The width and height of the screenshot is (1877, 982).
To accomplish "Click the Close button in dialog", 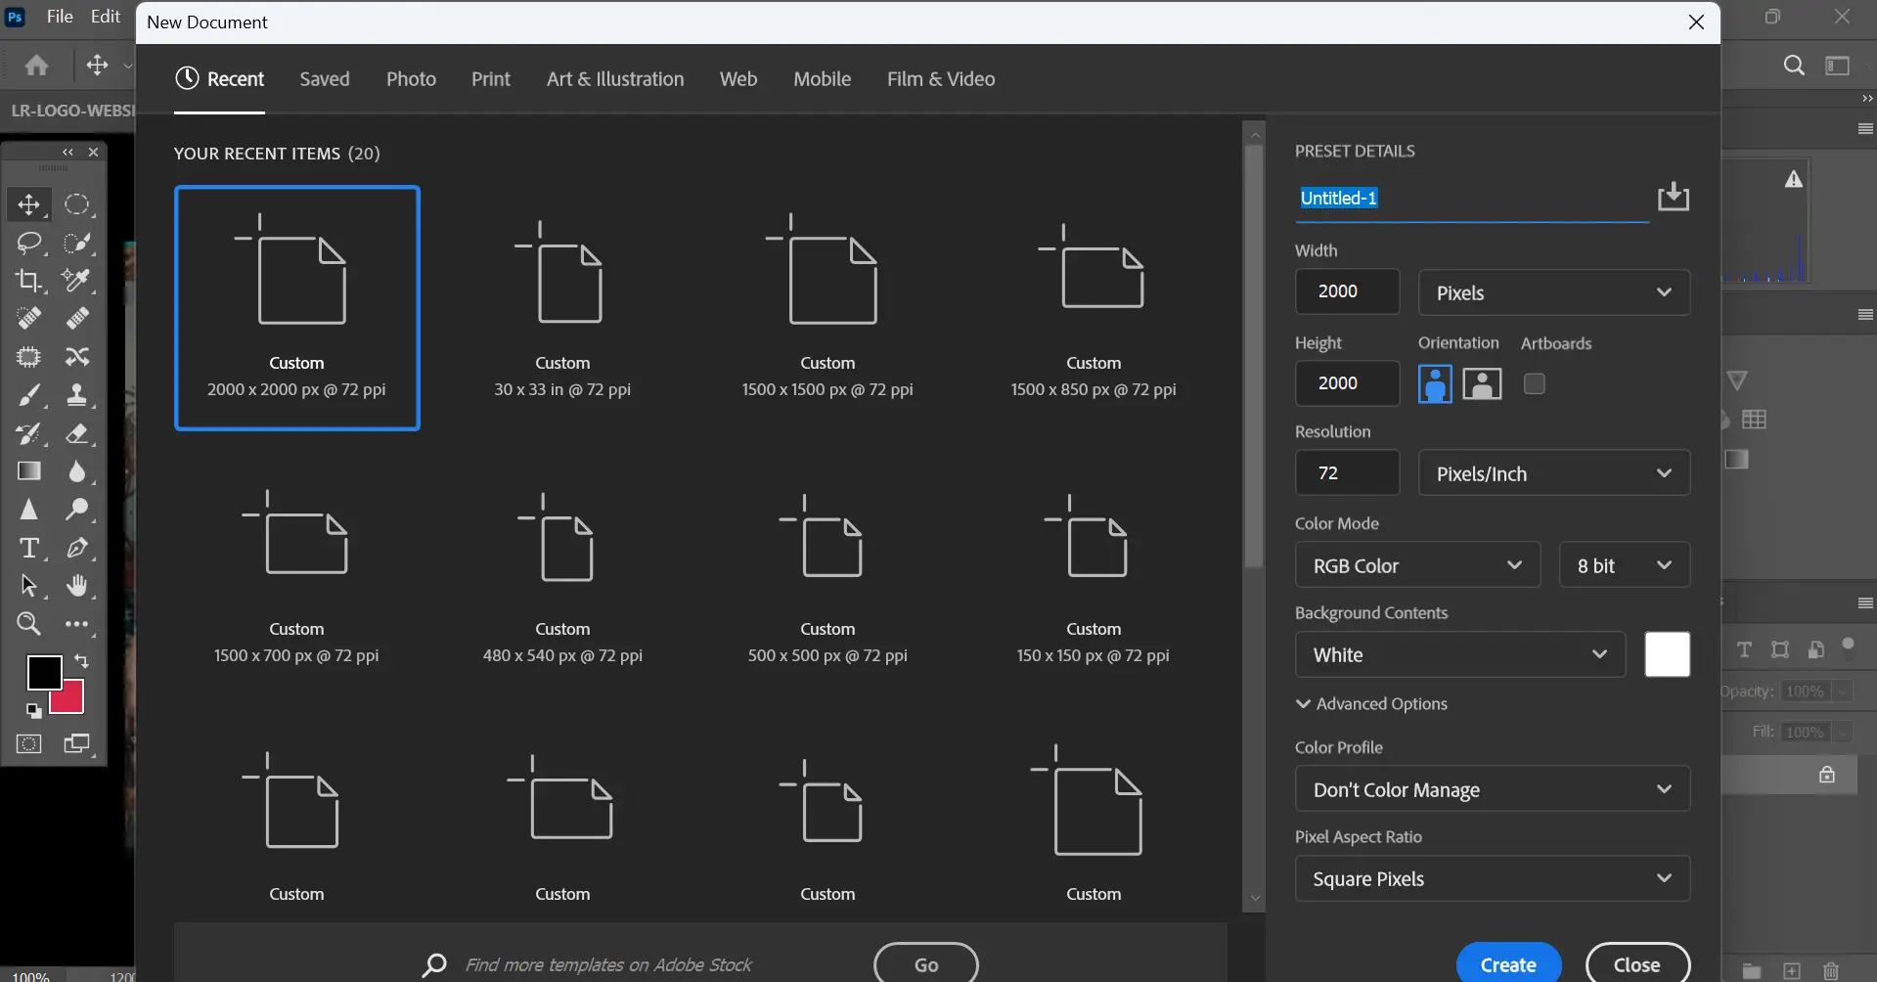I will tap(1637, 964).
